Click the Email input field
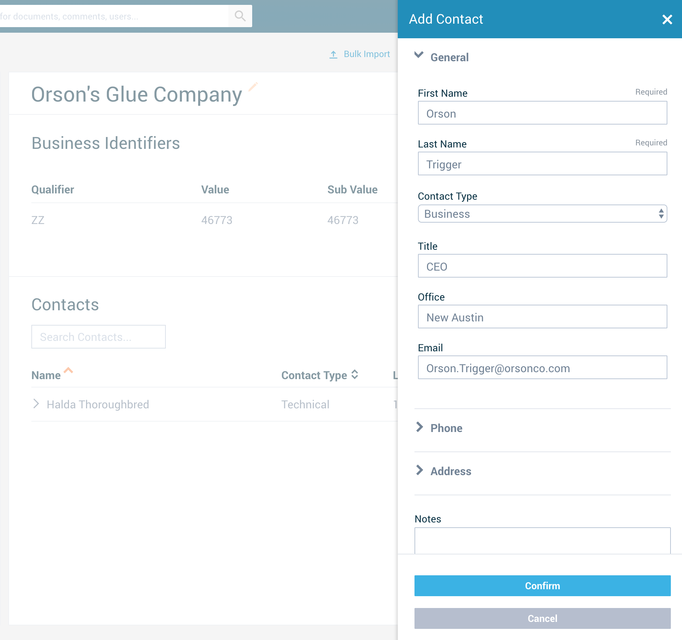The height and width of the screenshot is (640, 682). (542, 368)
